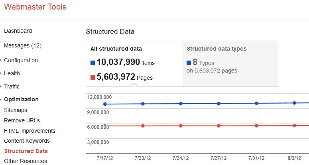Open Other Resources
Viewport: 309px width, 165px height.
(26, 161)
